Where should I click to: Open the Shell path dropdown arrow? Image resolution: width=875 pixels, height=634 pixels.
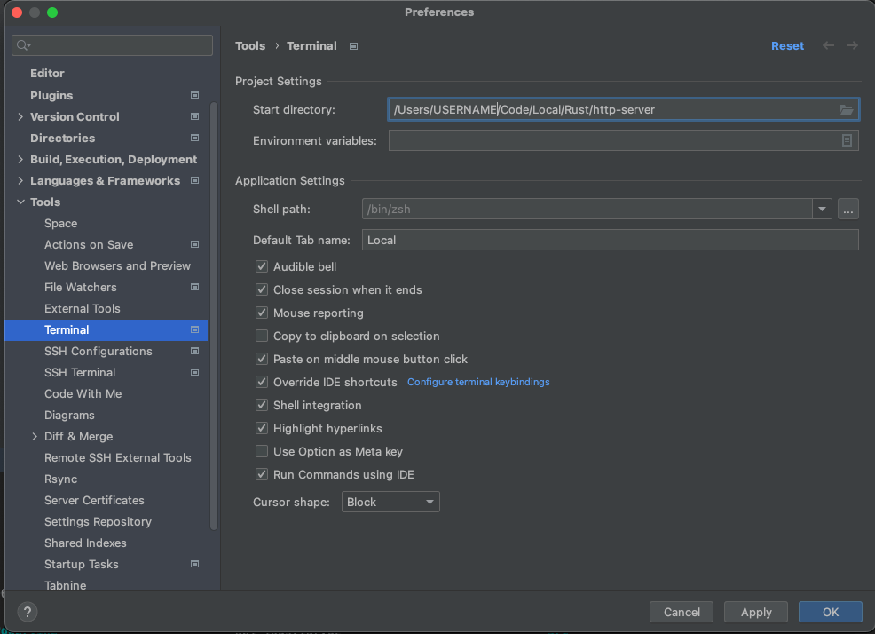coord(822,208)
